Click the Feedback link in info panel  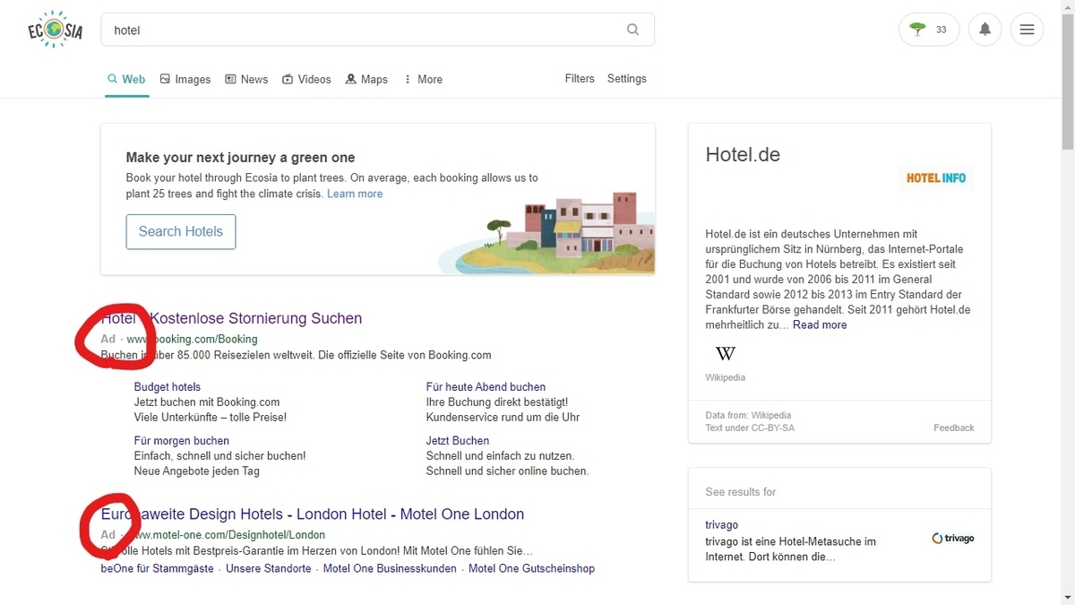(x=954, y=428)
